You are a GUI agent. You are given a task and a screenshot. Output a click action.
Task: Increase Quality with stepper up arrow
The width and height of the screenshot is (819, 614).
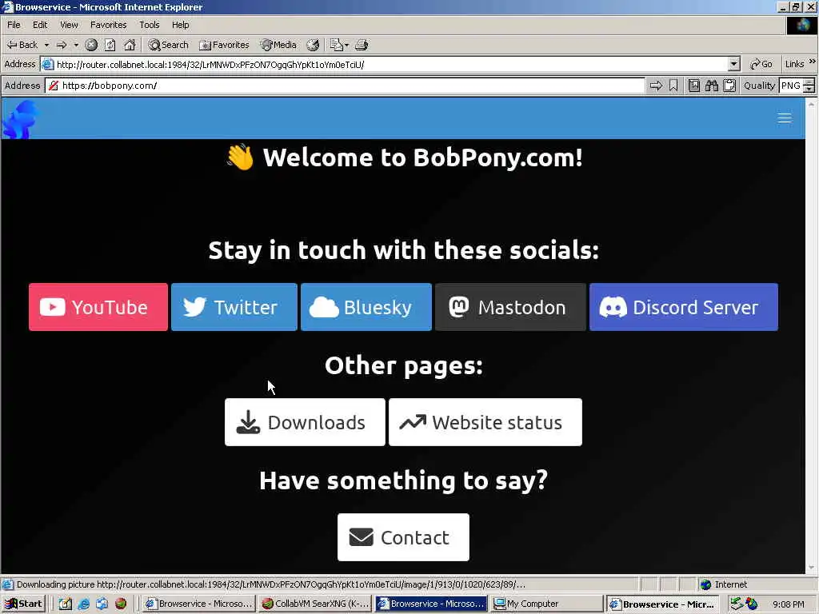pyautogui.click(x=809, y=82)
